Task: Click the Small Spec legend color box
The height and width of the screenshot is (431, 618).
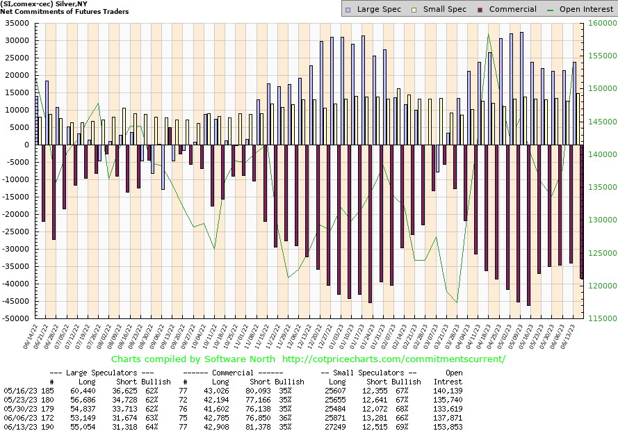Action: pyautogui.click(x=413, y=9)
